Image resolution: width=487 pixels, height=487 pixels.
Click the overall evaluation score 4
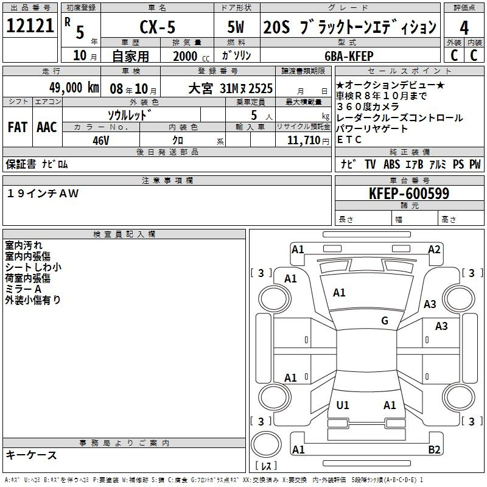pyautogui.click(x=464, y=27)
